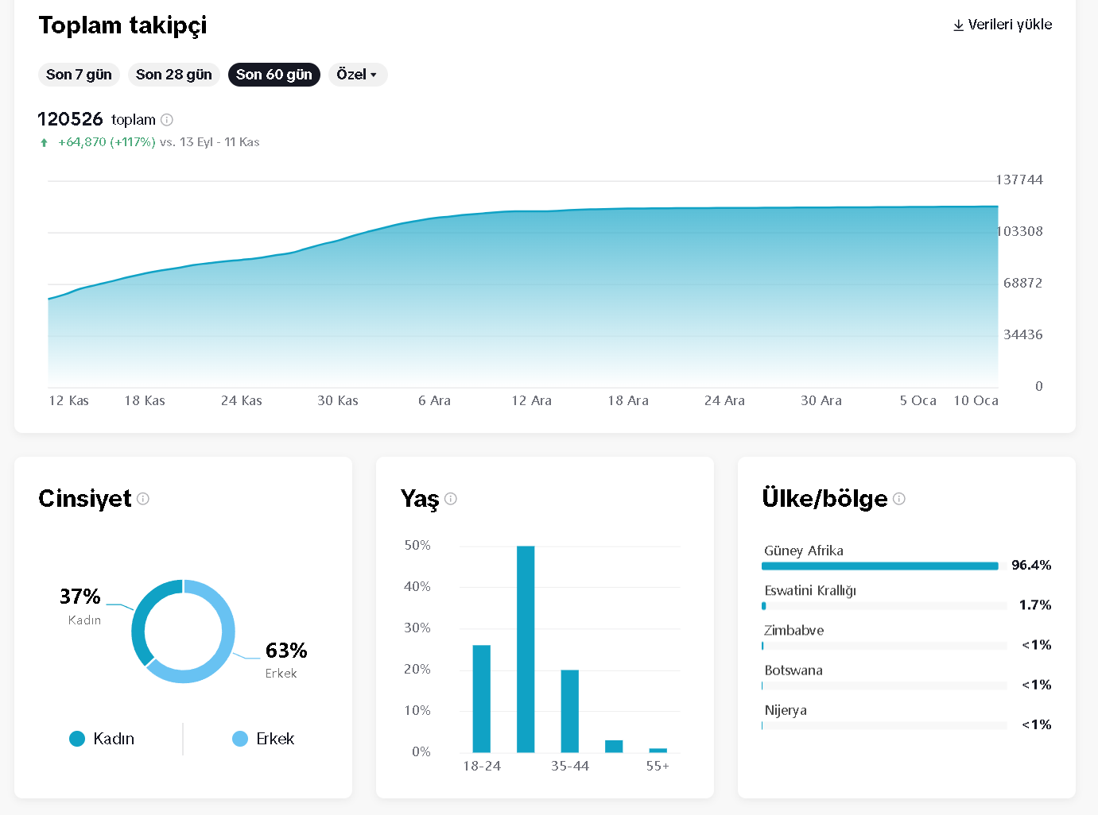Click the info icon beside Ülke/bölge
The width and height of the screenshot is (1098, 815).
pos(899,499)
